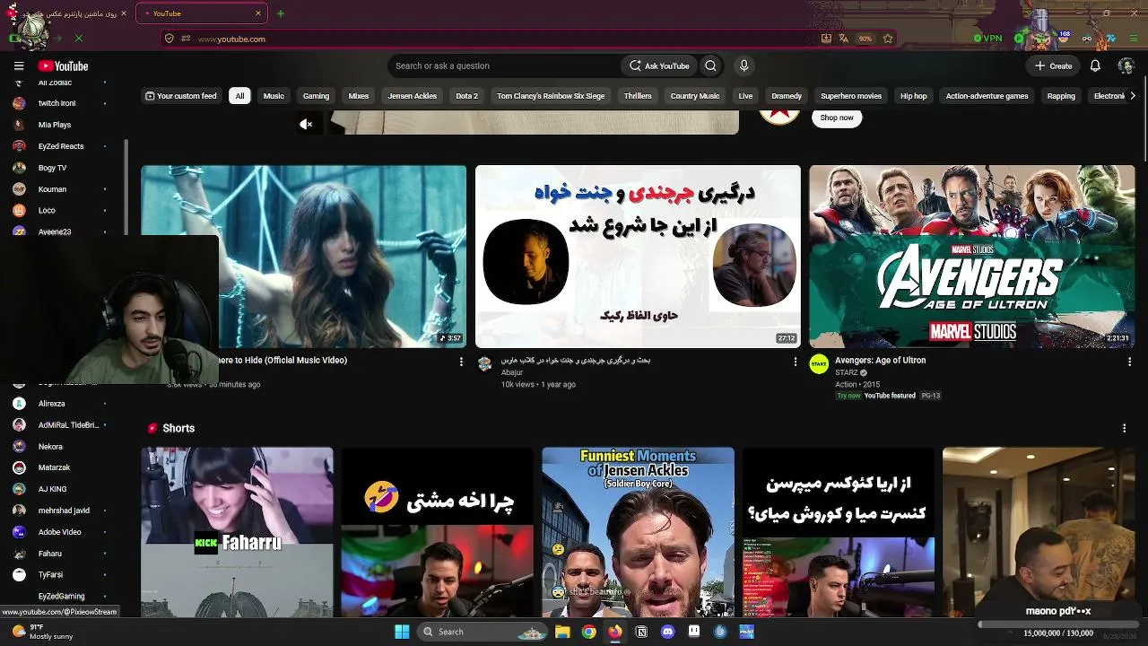Image resolution: width=1148 pixels, height=646 pixels.
Task: Open the Abajur channel avatar
Action: point(485,363)
